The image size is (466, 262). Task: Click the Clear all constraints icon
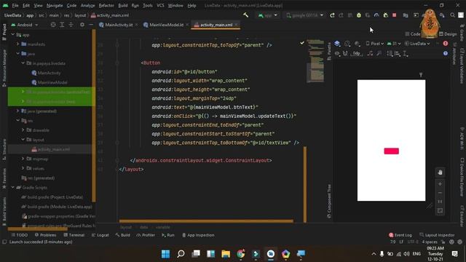[370, 53]
